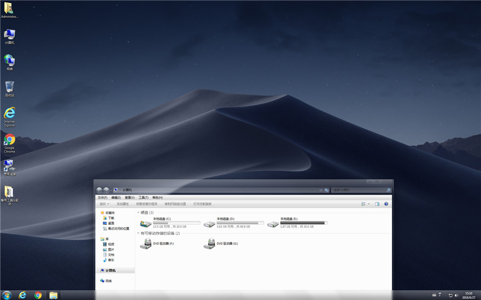
Task: Open the view options dropdown arrow
Action: pos(369,204)
